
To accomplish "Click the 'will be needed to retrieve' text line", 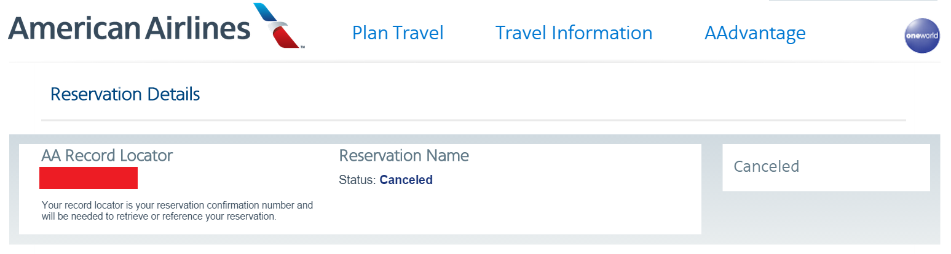I will point(159,217).
